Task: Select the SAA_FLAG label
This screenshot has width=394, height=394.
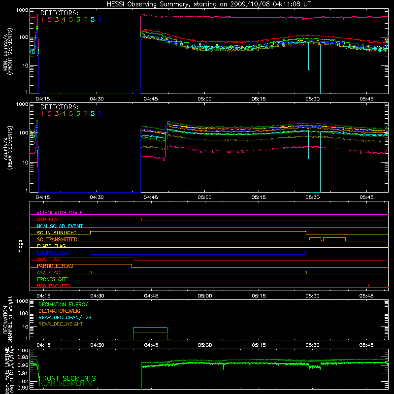Action: [48, 260]
